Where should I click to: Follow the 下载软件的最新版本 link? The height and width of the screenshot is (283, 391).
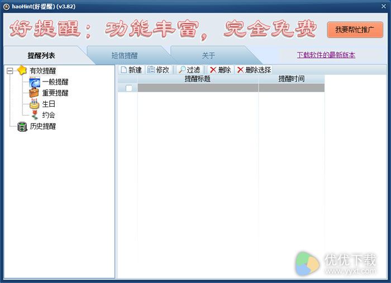326,55
